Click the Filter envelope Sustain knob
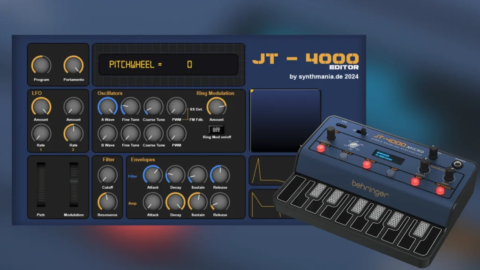480x270 pixels. click(198, 175)
